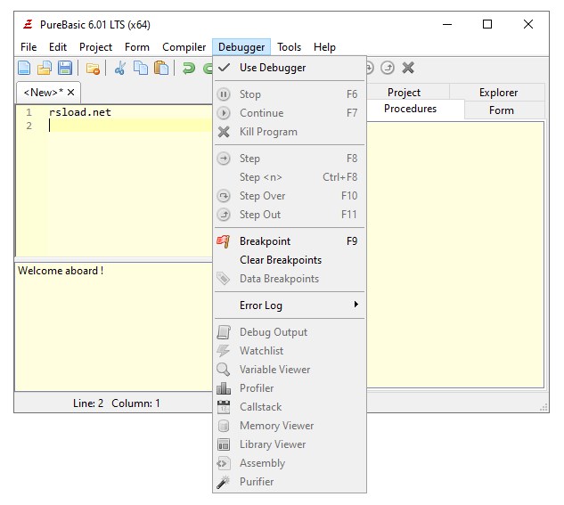Click the New file toolbar icon
This screenshot has height=505, width=564.
pos(24,68)
